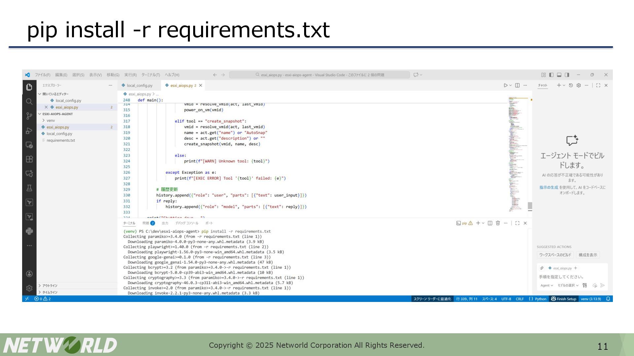Open the ターミナル(T) menu

click(151, 75)
